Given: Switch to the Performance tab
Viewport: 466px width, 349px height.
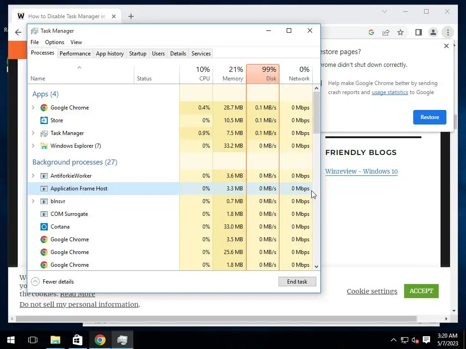Looking at the screenshot, I should (75, 54).
